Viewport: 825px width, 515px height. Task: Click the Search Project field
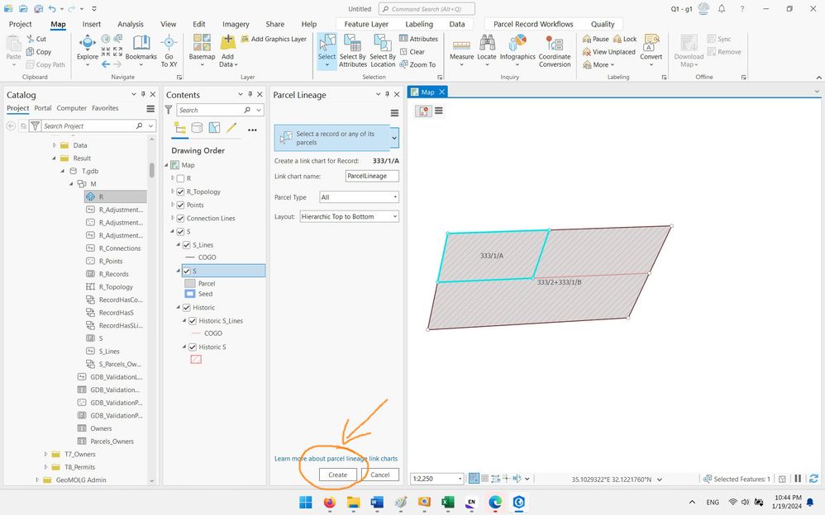88,126
